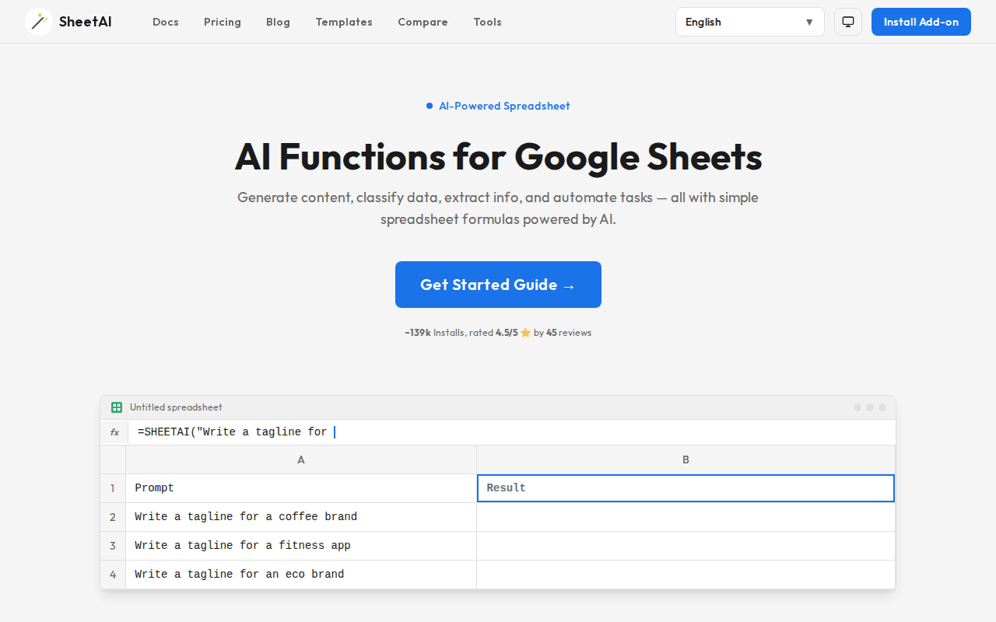
Task: Select row 1 header
Action: [113, 488]
